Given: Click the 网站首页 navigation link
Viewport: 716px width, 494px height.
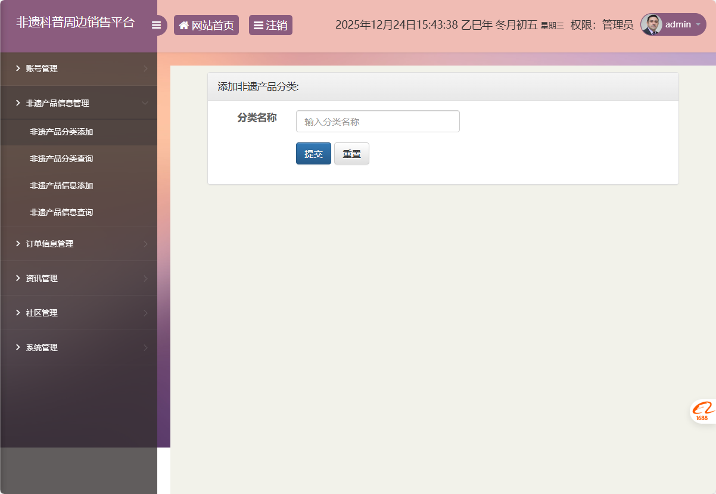Looking at the screenshot, I should pyautogui.click(x=206, y=24).
